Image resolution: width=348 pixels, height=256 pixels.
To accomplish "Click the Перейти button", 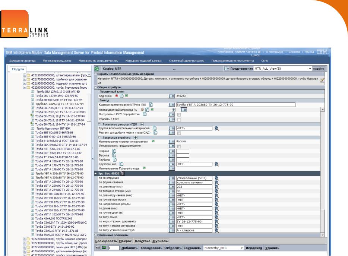I will 319,69.
